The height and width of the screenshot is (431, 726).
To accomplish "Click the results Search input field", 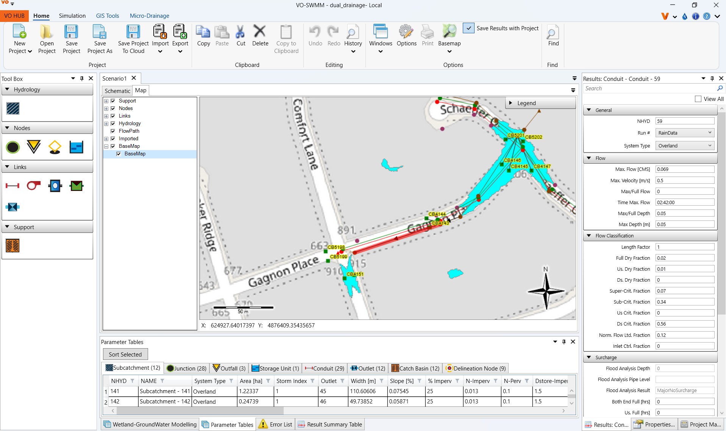I will click(649, 88).
